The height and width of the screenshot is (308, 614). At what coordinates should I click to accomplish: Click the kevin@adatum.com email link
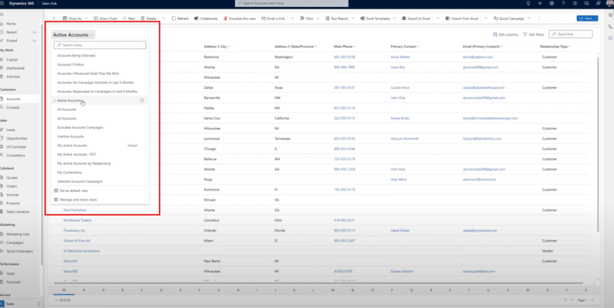(x=477, y=57)
